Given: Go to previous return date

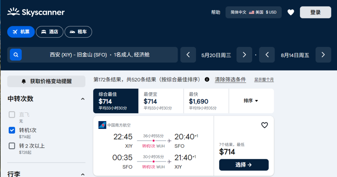Looking at the screenshot, I should 267,55.
